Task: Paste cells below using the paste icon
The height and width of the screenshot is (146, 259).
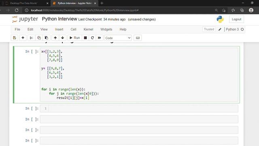Action: click(47, 38)
